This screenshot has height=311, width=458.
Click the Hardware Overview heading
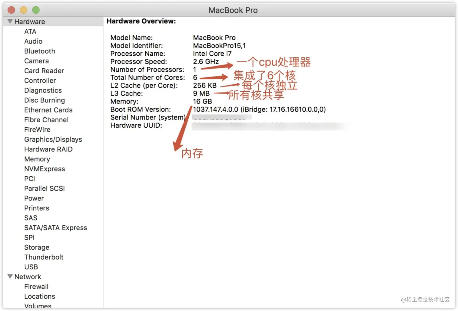coord(141,21)
